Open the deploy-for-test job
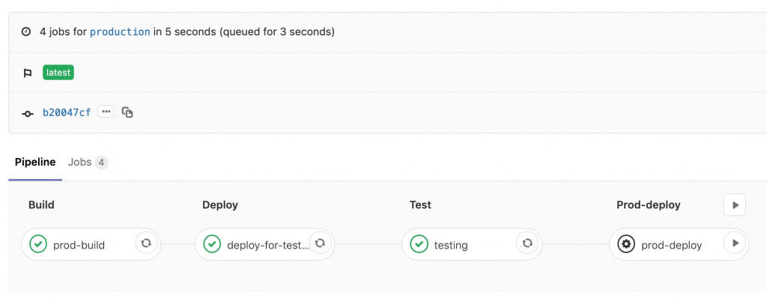 (267, 245)
